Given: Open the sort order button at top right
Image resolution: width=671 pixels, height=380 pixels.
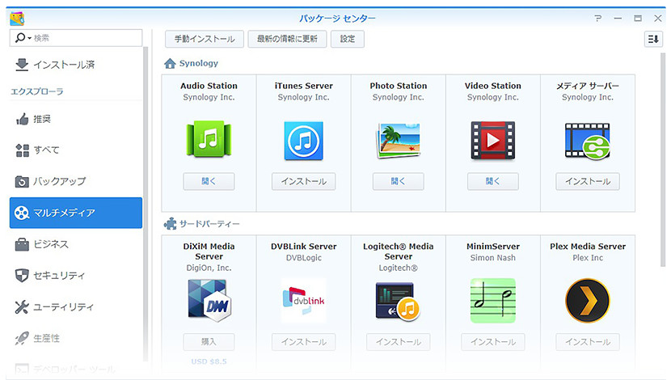Looking at the screenshot, I should (653, 39).
